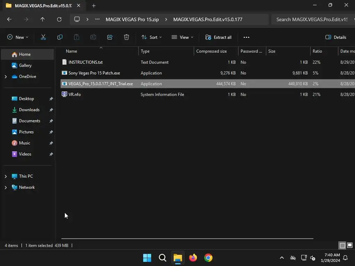Click the OneDrive cloud tray icon
Image resolution: width=355 pixels, height=266 pixels.
point(293,258)
